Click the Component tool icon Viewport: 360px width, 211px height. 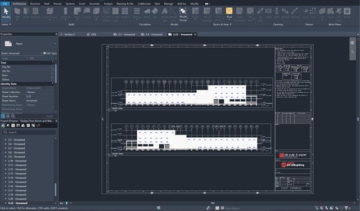pos(50,11)
